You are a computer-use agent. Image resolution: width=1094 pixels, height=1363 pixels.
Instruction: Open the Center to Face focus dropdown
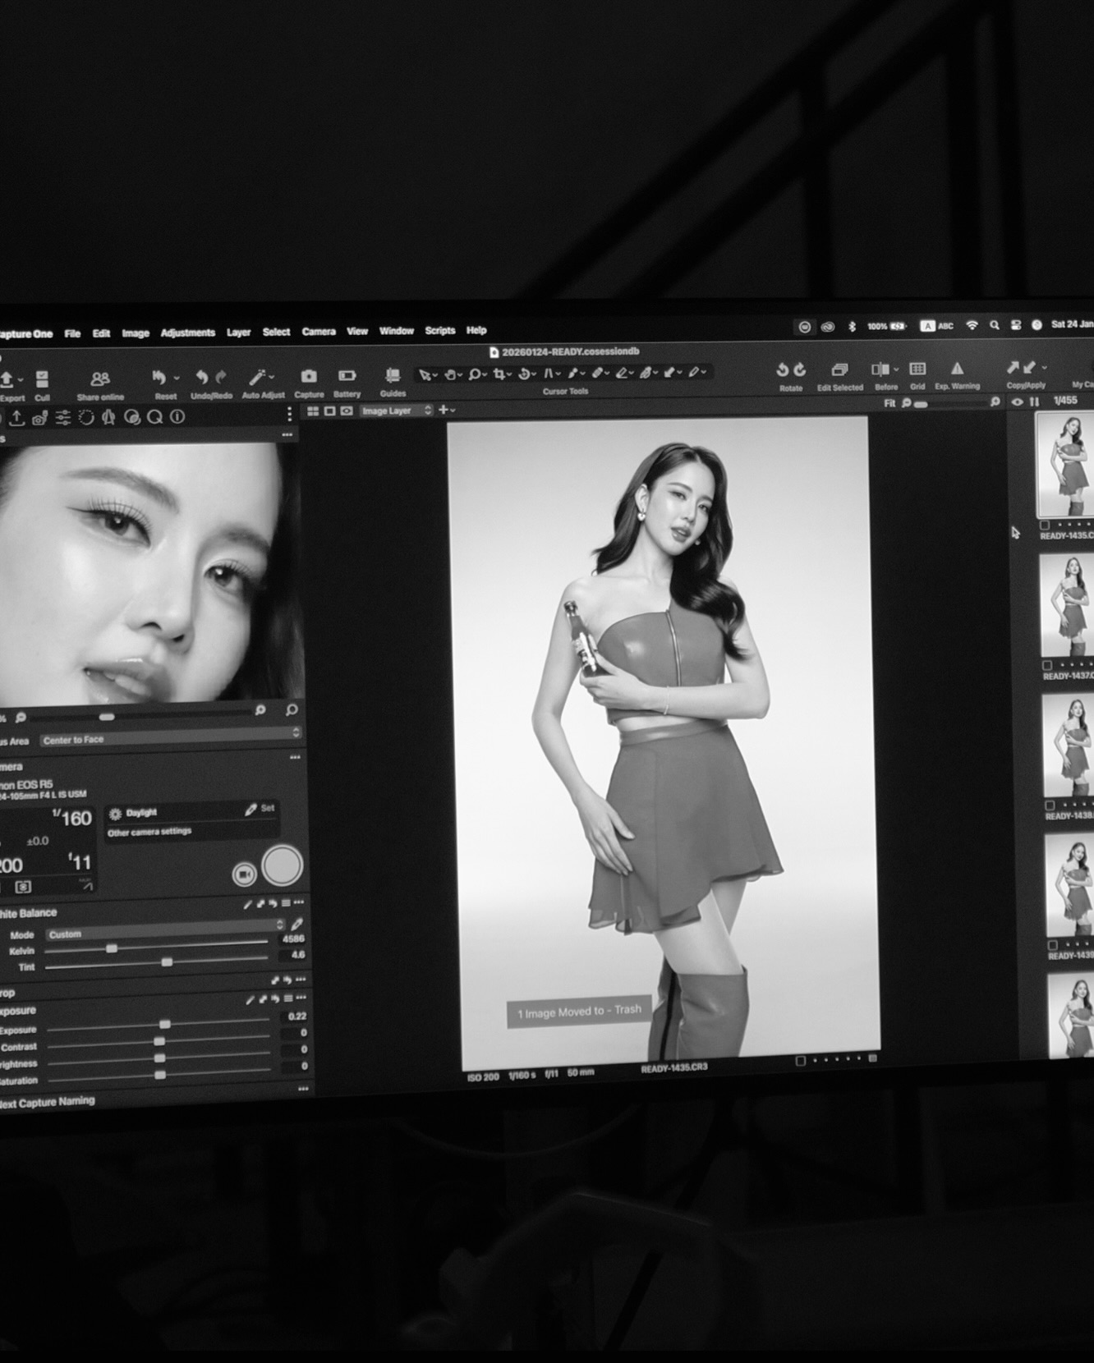click(170, 740)
